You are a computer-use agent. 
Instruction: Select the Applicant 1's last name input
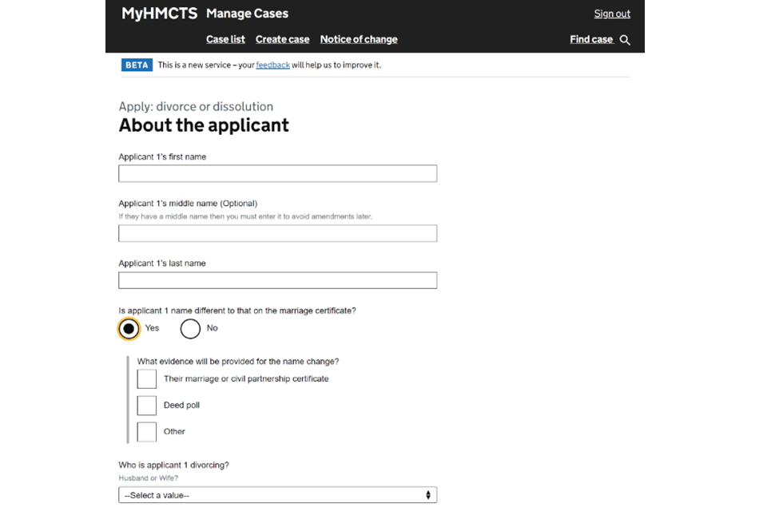point(277,280)
